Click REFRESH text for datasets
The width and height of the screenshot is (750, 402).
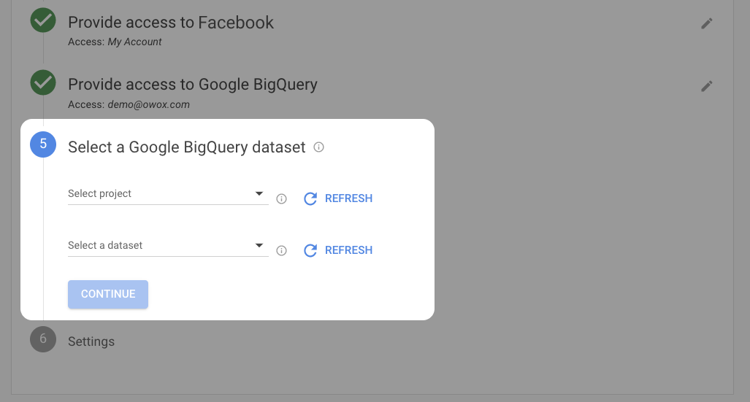[348, 250]
